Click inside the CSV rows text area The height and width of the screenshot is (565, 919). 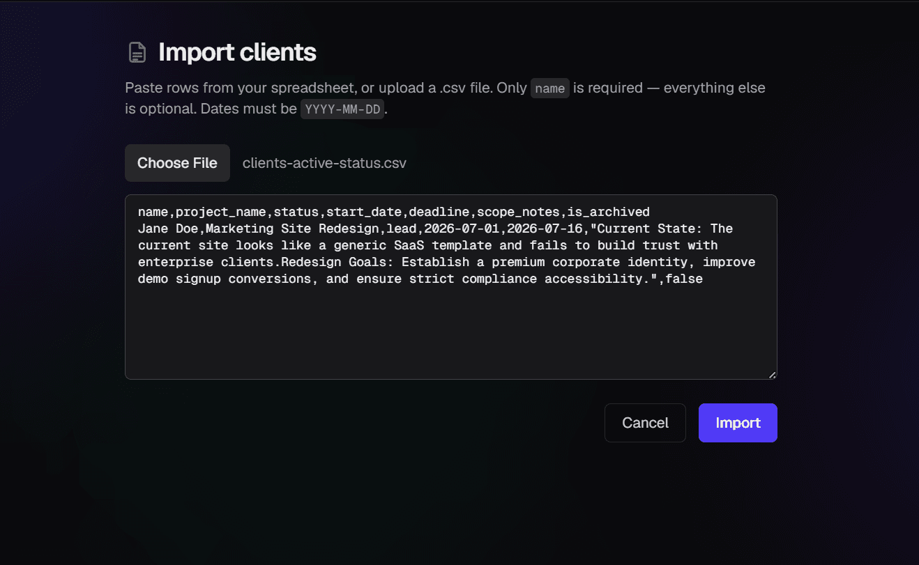tap(451, 287)
